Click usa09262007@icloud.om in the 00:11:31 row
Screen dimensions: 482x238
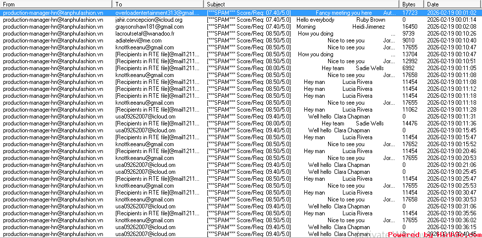pos(145,117)
